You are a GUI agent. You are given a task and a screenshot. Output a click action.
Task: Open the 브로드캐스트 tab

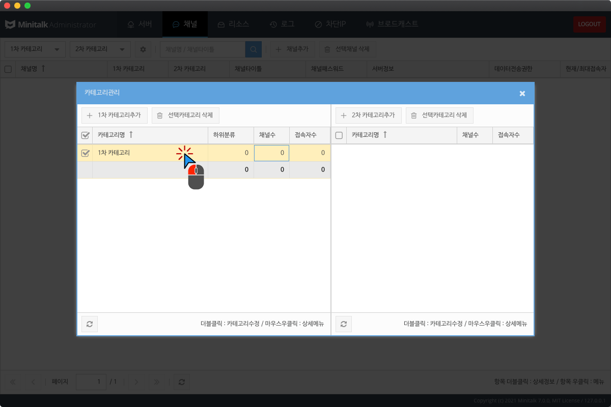[x=393, y=24]
